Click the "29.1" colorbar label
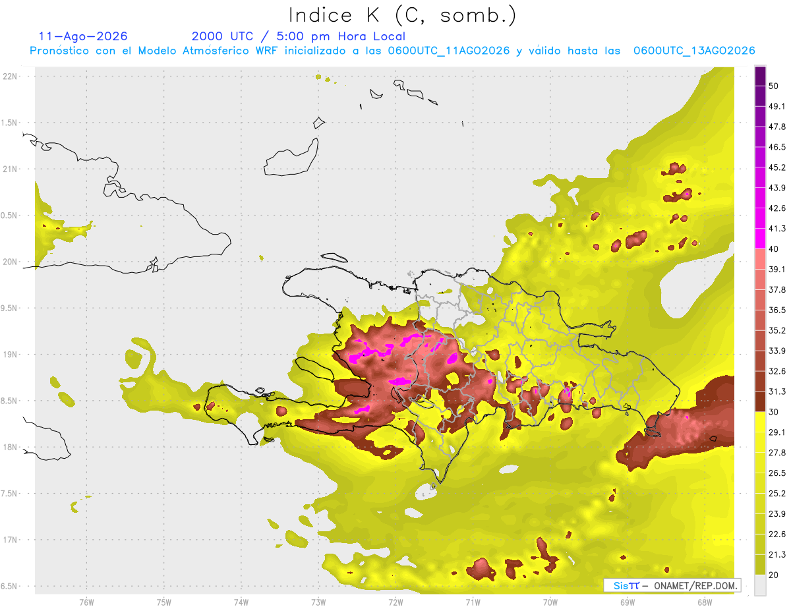Image resolution: width=791 pixels, height=611 pixels. [776, 432]
